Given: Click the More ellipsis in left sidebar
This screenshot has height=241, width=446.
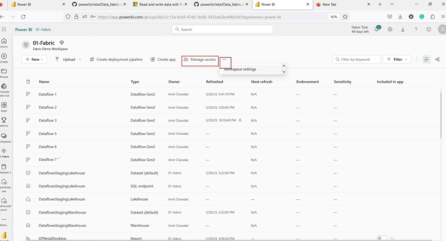Looking at the screenshot, I should click(4, 221).
